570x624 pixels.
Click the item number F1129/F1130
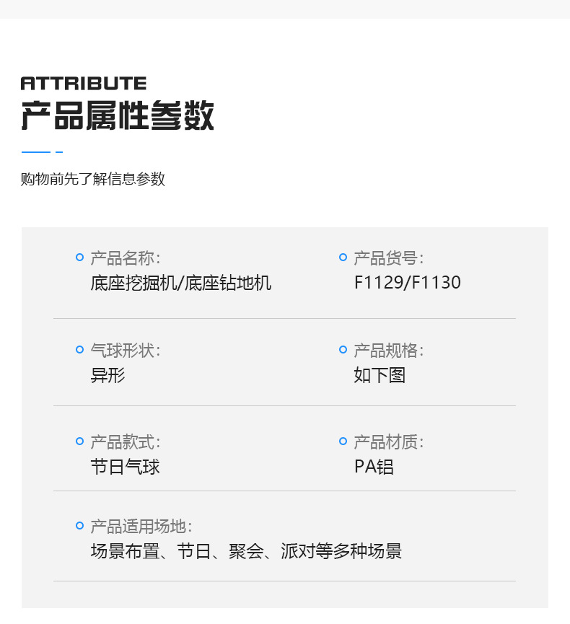tap(407, 283)
